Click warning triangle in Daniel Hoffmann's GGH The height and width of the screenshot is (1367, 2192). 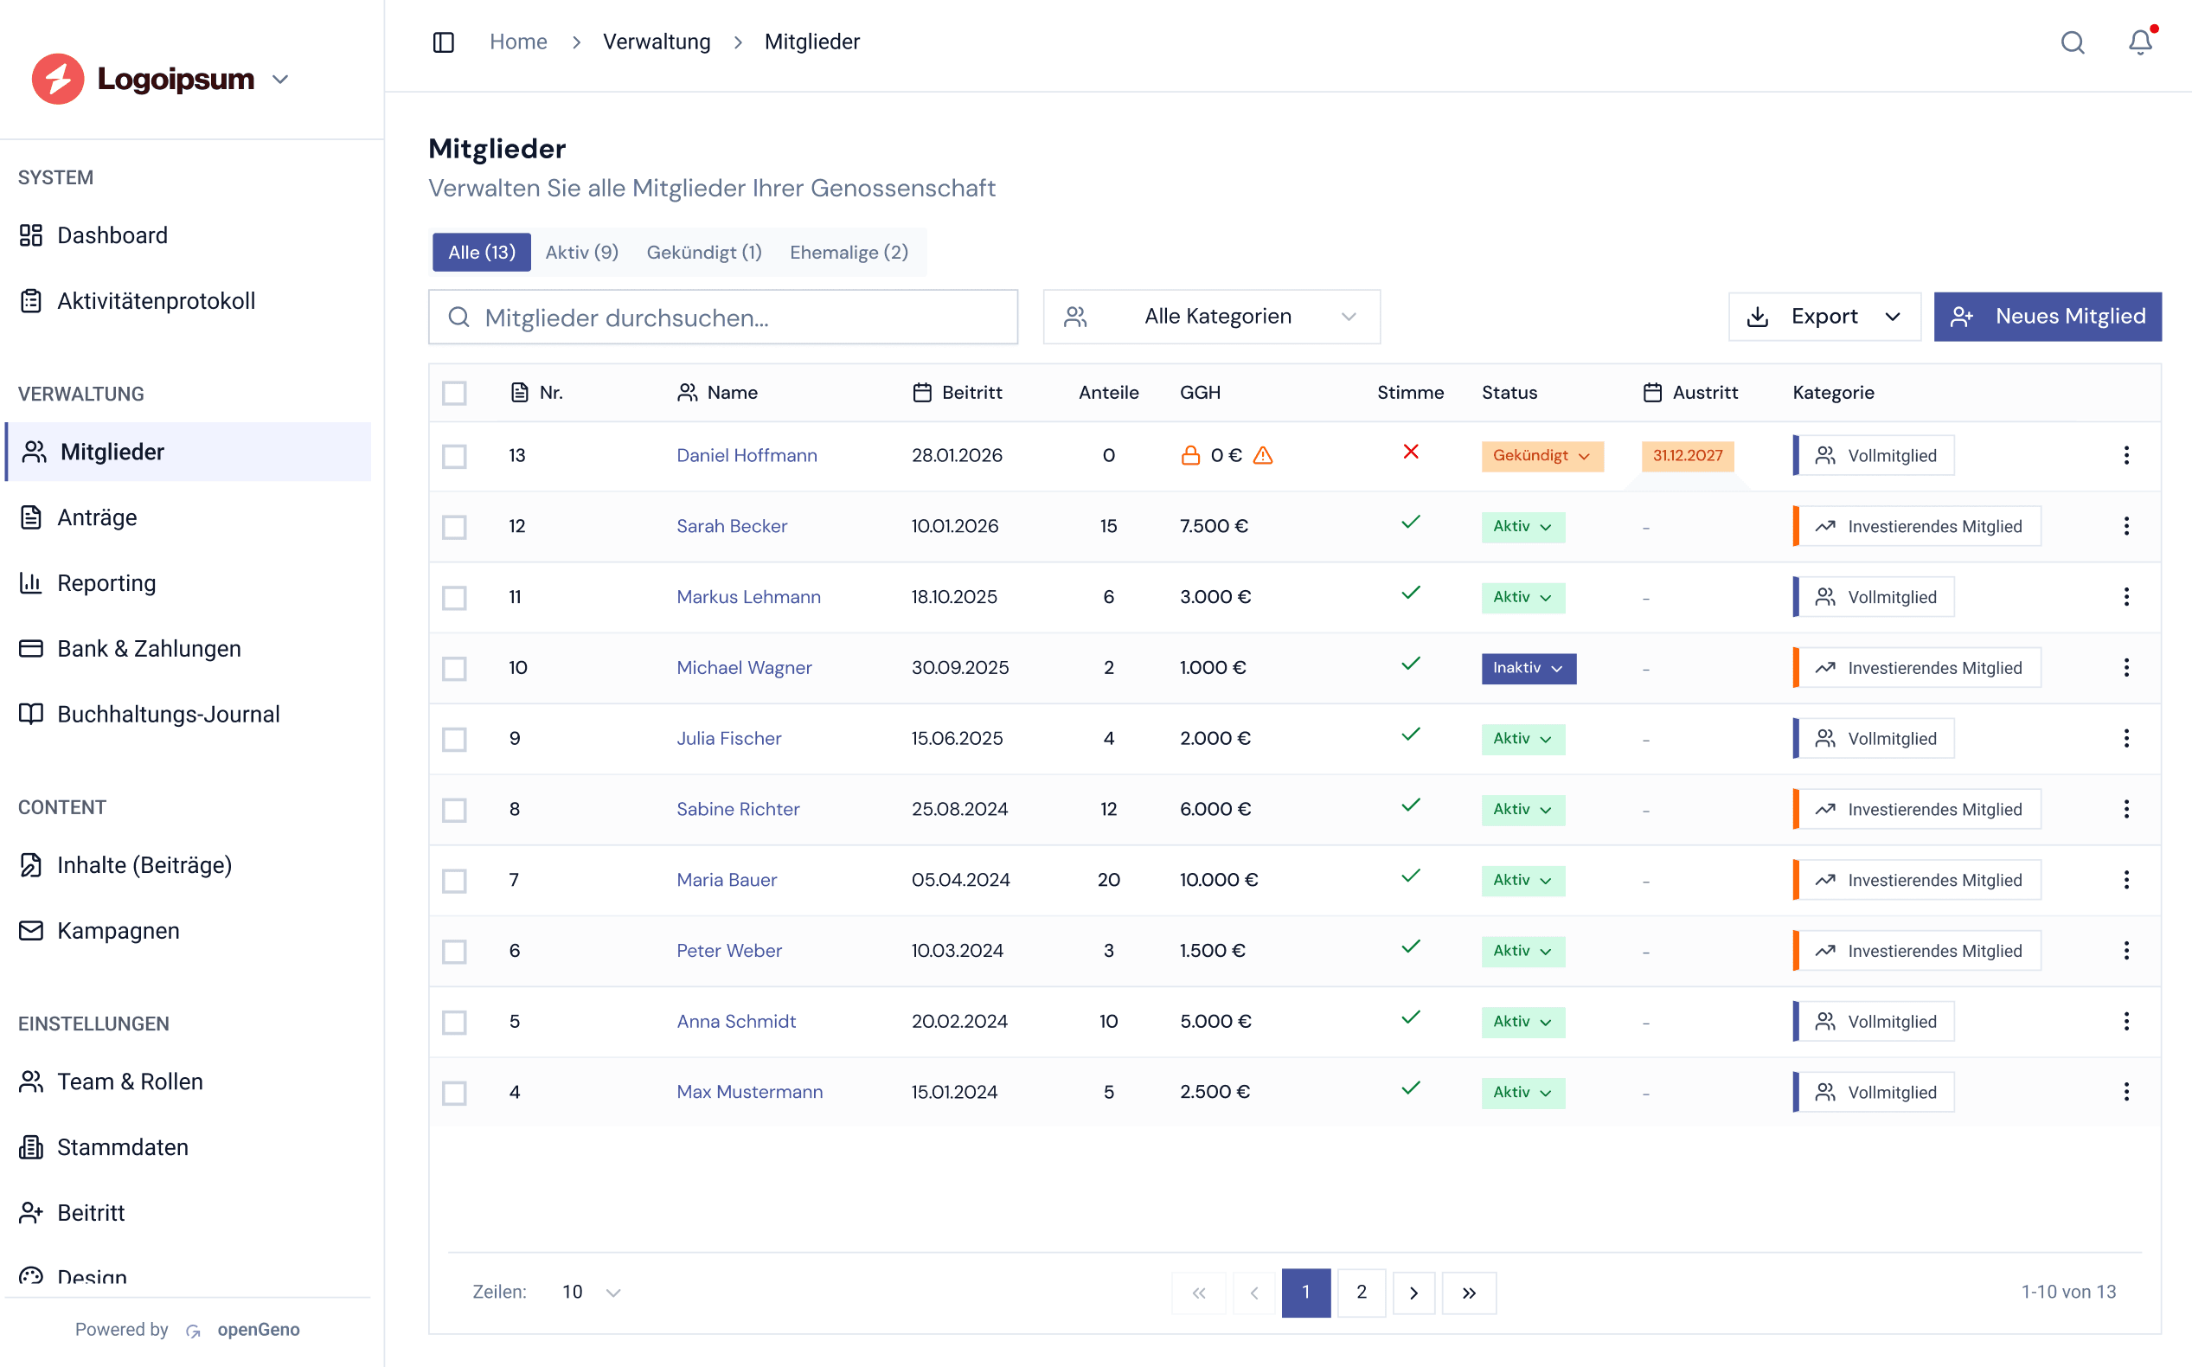(x=1263, y=455)
